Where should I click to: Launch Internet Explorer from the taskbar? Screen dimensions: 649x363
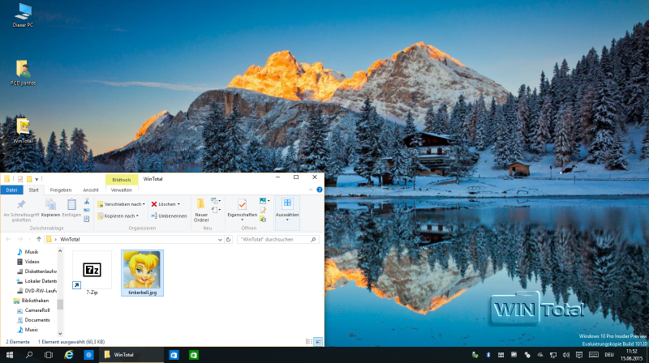69,355
